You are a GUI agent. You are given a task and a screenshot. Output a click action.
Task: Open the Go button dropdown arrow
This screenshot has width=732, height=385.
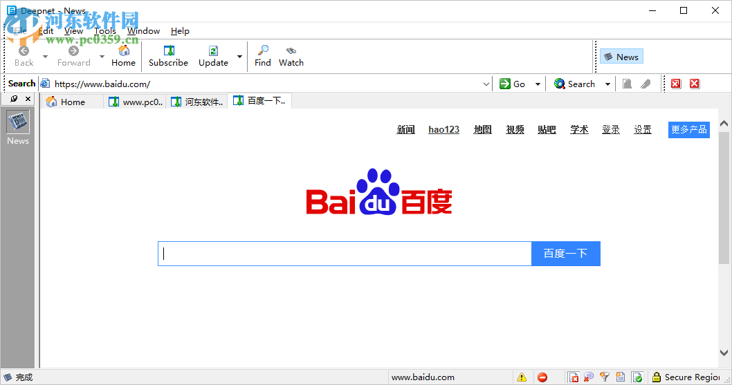(538, 84)
